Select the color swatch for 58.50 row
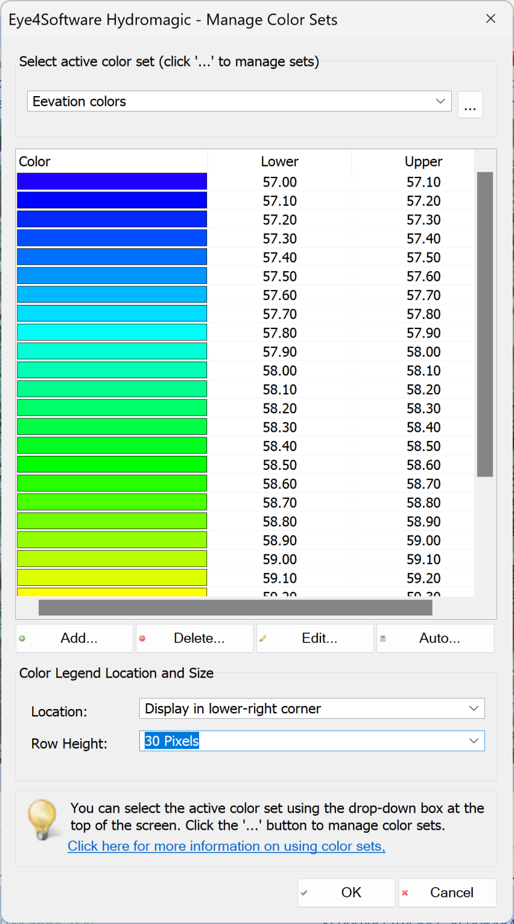The image size is (514, 924). (112, 464)
